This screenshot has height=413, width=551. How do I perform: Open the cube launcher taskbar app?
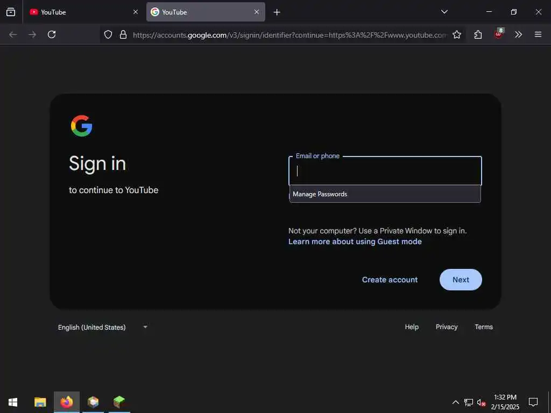[93, 402]
